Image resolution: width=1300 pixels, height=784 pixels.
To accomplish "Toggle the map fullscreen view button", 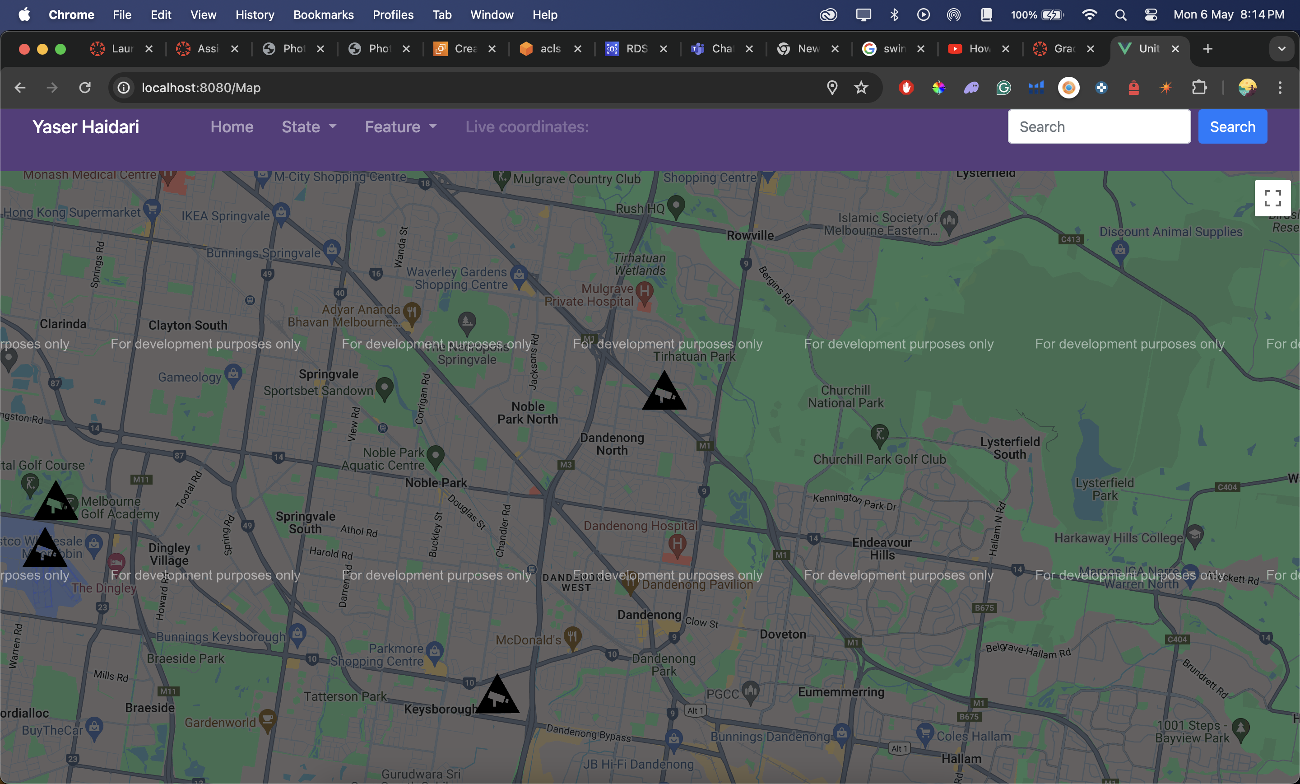I will [x=1272, y=198].
